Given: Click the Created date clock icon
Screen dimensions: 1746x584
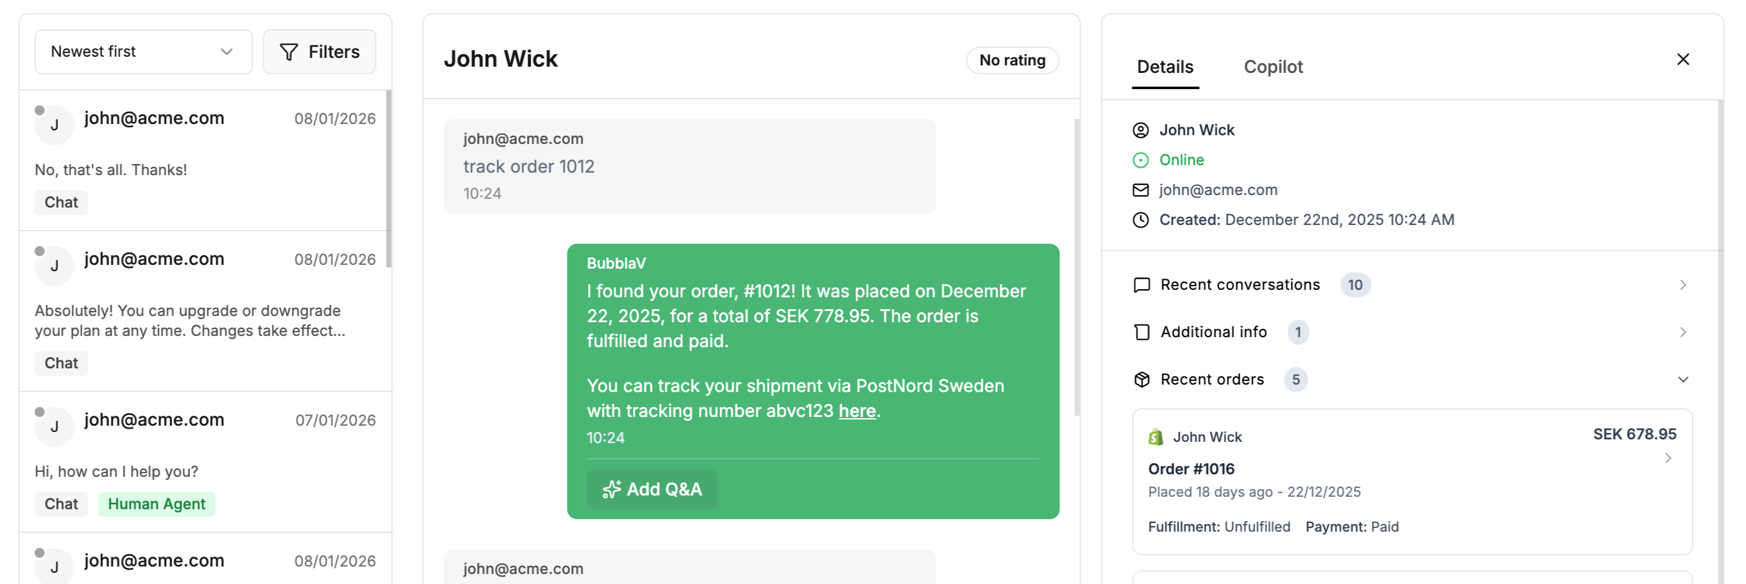Looking at the screenshot, I should pyautogui.click(x=1141, y=219).
